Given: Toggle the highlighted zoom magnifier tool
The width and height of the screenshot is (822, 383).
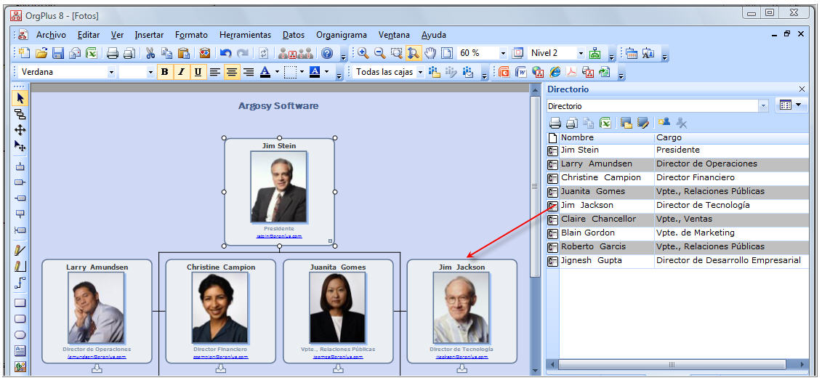Looking at the screenshot, I should 414,53.
